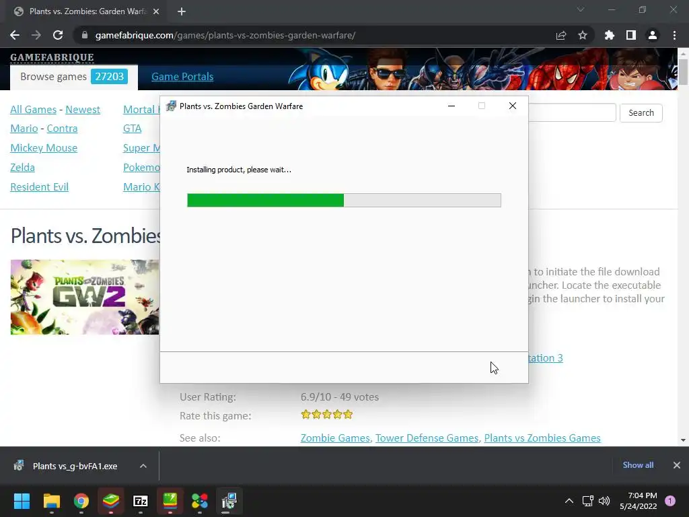Open the GTA link
Screen dimensions: 689x517
tap(133, 129)
